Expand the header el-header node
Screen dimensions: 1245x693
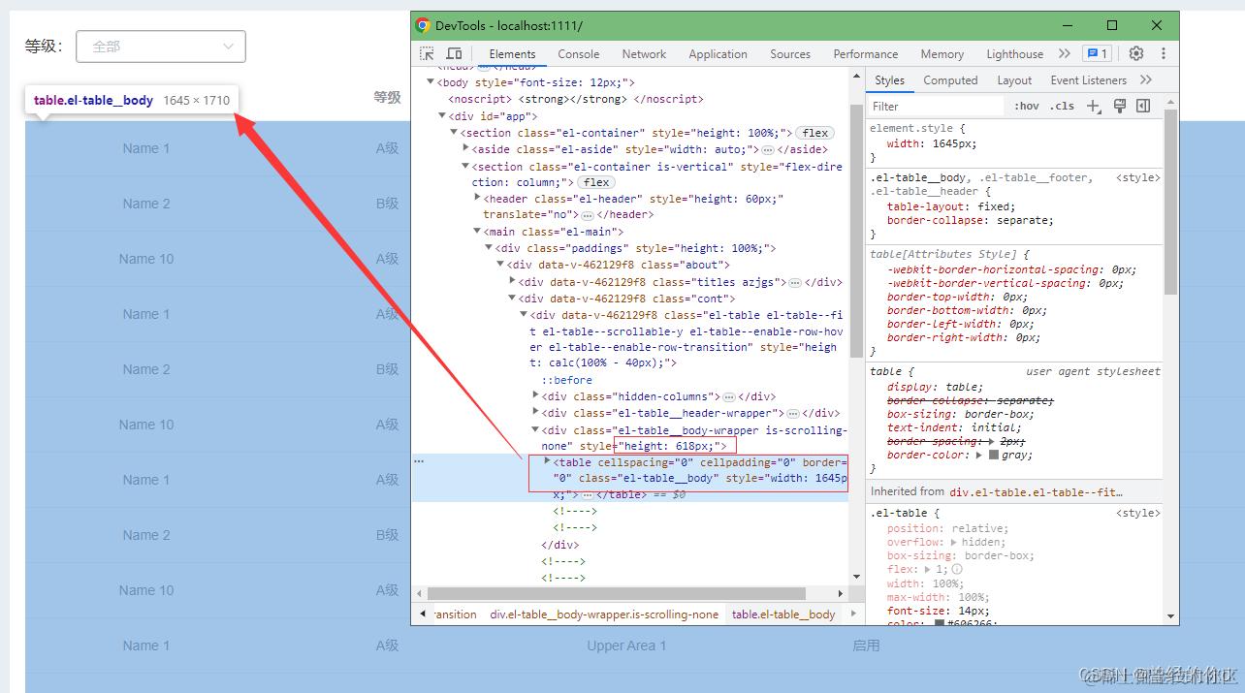477,197
